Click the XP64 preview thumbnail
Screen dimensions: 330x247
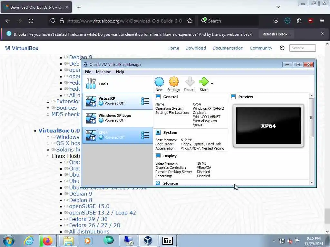[268, 126]
